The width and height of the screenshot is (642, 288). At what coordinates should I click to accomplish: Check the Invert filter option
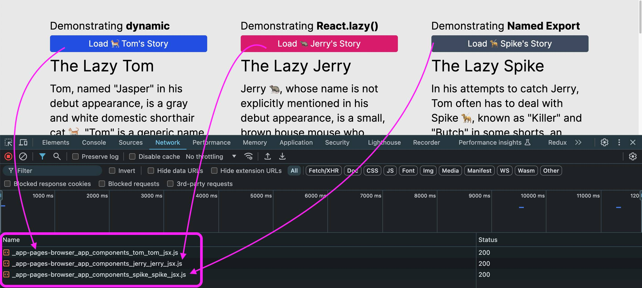click(112, 171)
